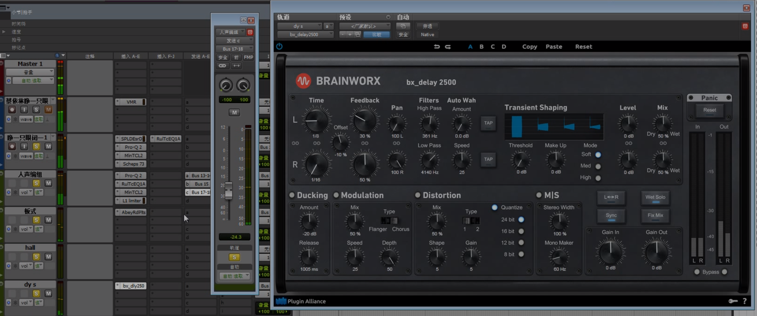Record-arm the 蔡依林睁一只眼 track
The image size is (757, 316).
click(x=12, y=109)
